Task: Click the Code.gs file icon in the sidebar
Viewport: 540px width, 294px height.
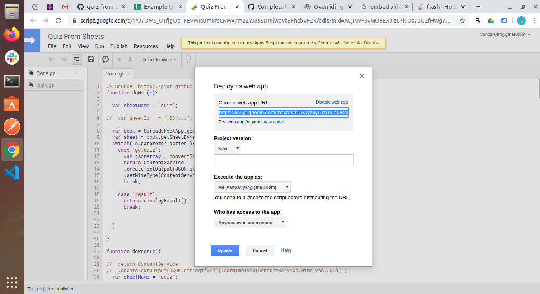Action: point(31,73)
